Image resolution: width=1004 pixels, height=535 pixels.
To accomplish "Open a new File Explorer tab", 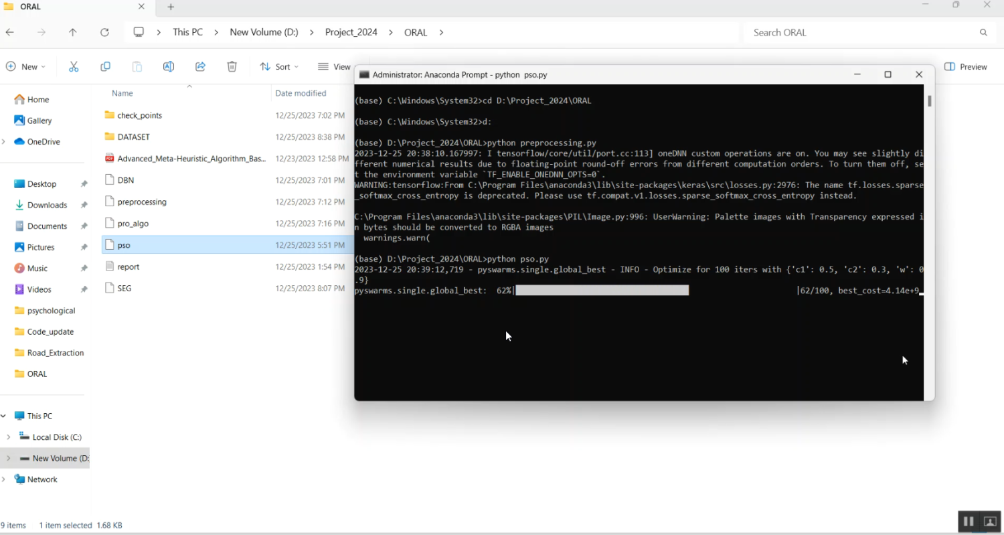I will (171, 7).
